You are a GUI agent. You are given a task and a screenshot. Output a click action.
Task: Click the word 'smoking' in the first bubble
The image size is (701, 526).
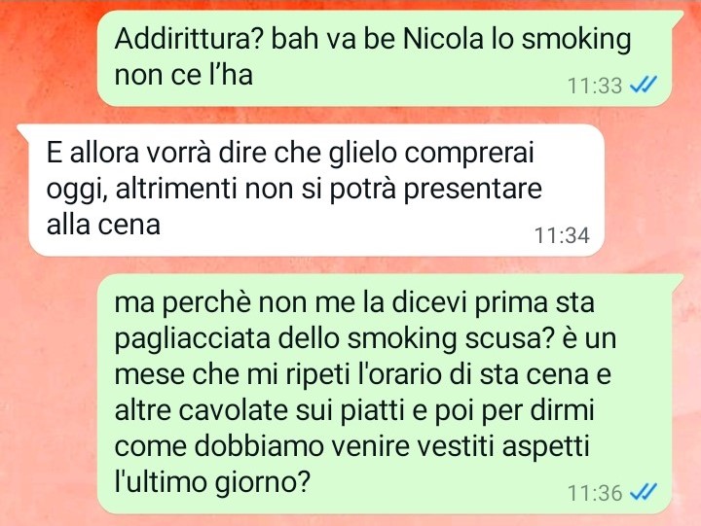(576, 41)
